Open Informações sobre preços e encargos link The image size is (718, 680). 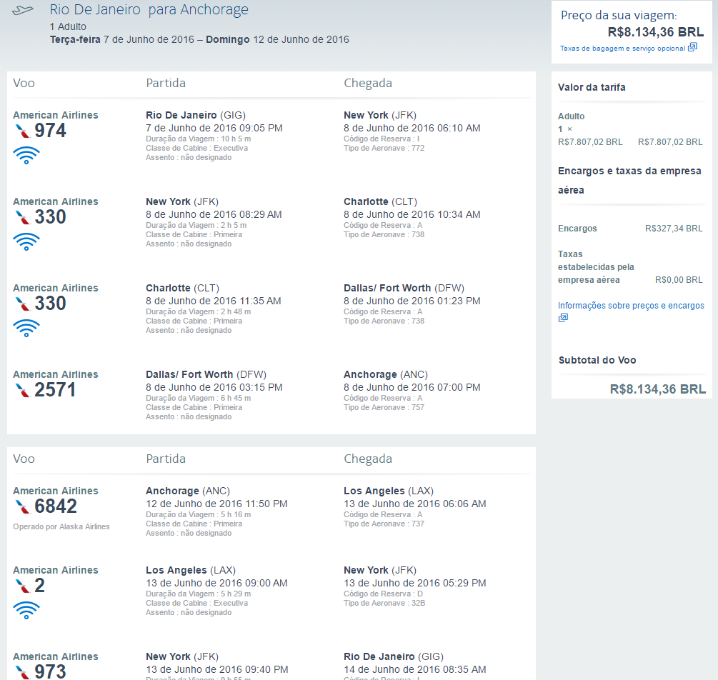point(631,306)
